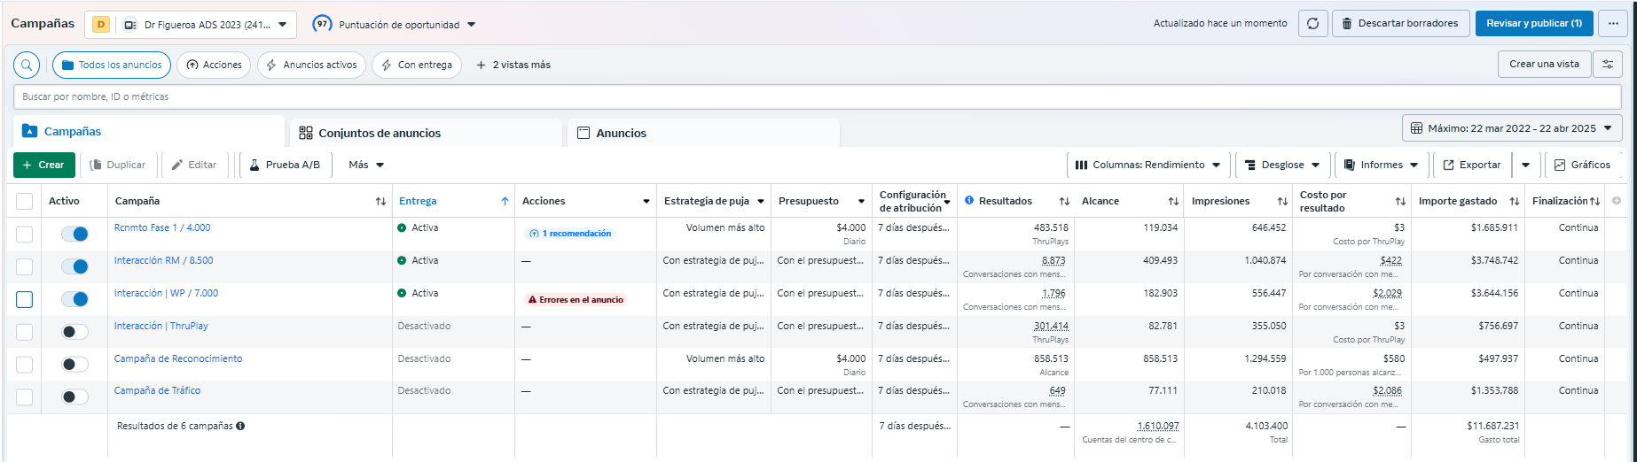1637x462 pixels.
Task: Click Errores en el anuncio warning badge
Action: (576, 299)
